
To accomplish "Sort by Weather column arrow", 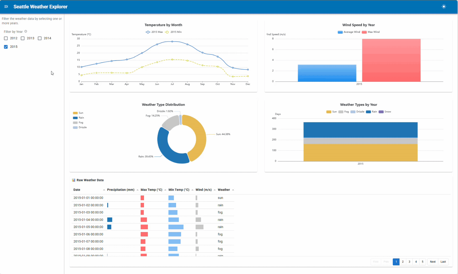I will [233, 190].
